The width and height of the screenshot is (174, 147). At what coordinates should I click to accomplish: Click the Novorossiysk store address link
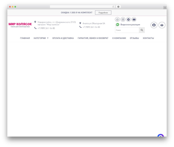[57, 23]
